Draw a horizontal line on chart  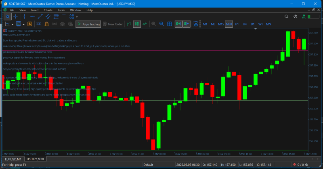tap(32, 16)
